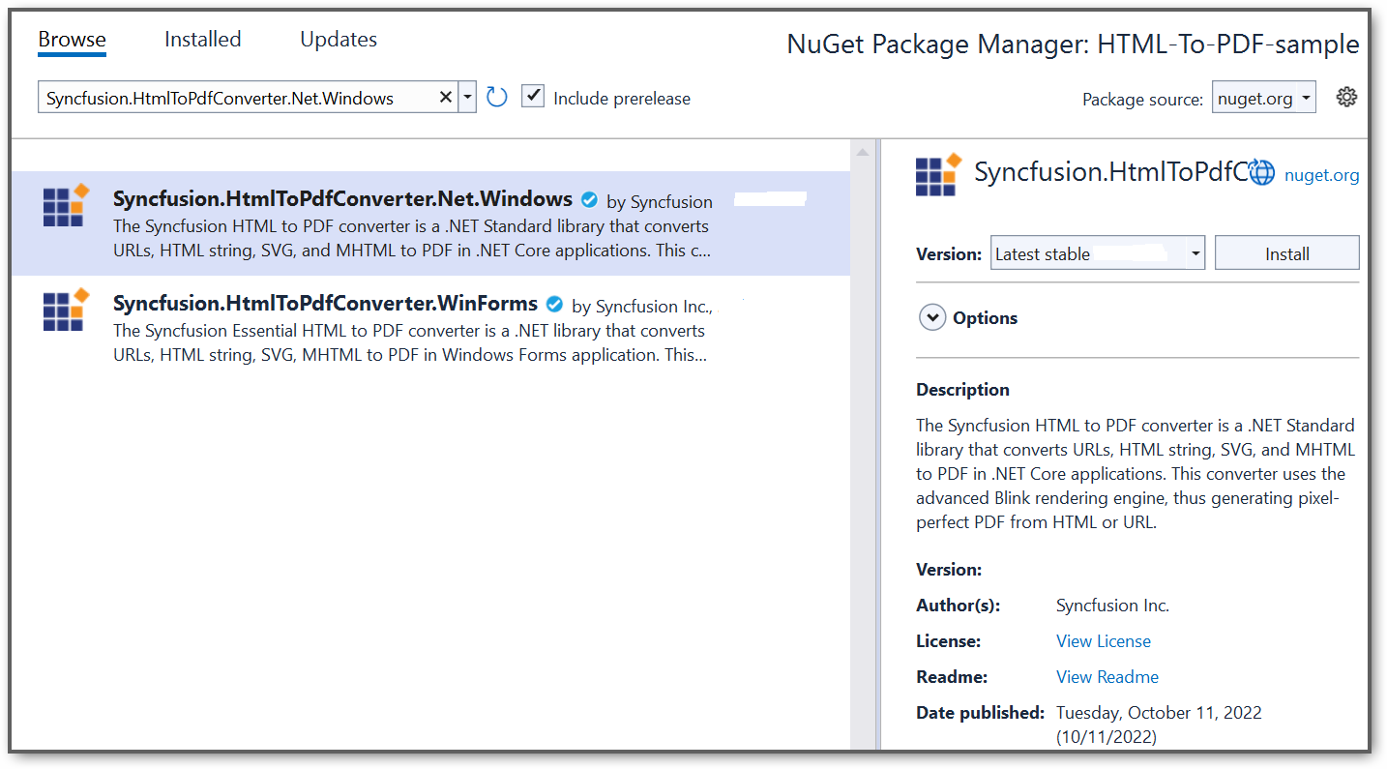Toggle Include prerelease checkbox
The image size is (1387, 769).
533,97
